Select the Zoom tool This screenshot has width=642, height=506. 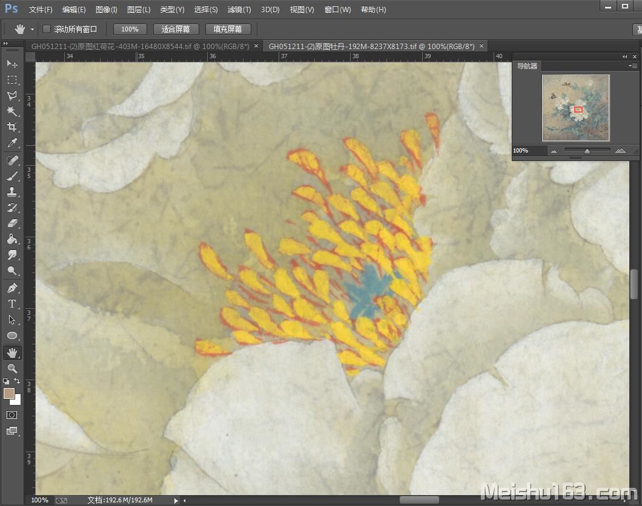pos(12,368)
